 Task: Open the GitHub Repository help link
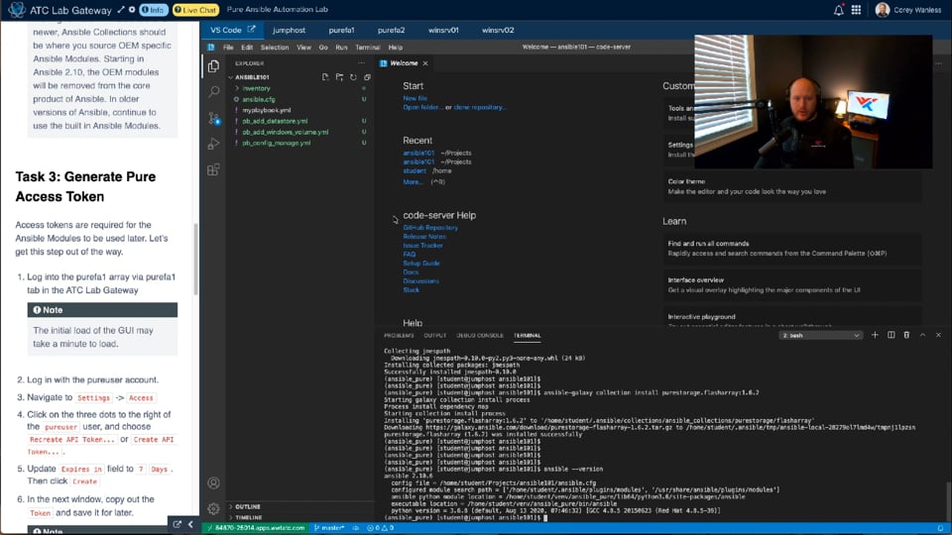[430, 228]
